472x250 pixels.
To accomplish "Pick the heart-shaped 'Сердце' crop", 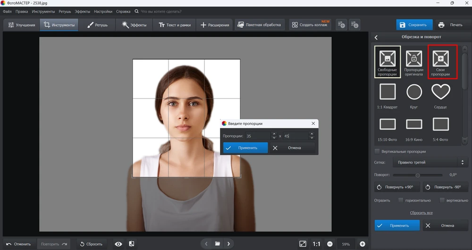I will coord(441,92).
